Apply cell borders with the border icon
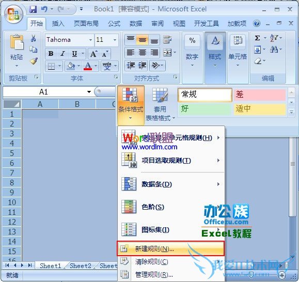This screenshot has height=282, width=299. (51, 66)
